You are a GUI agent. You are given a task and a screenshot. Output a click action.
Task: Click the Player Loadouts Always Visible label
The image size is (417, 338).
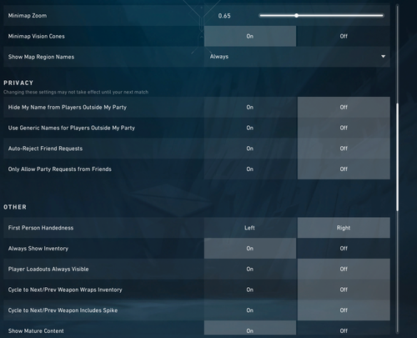[48, 269]
